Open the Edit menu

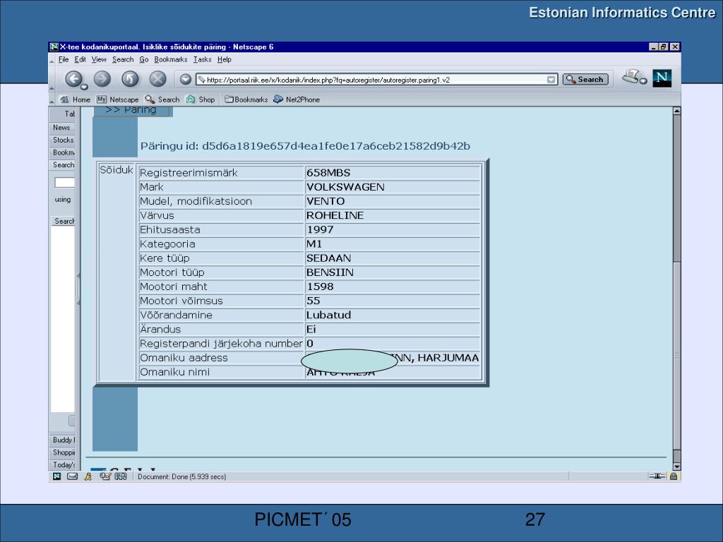click(80, 59)
